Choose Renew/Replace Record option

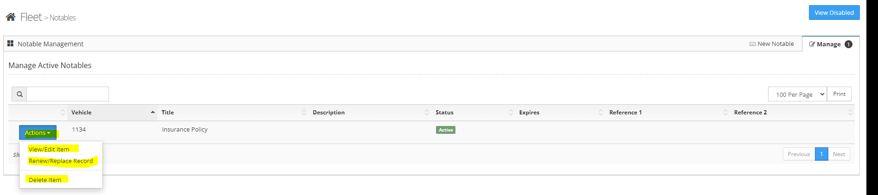pyautogui.click(x=61, y=161)
